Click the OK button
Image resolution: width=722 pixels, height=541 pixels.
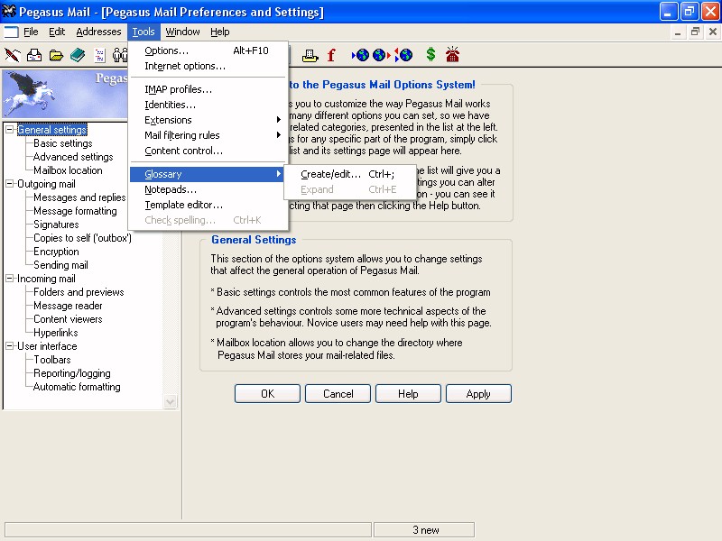267,394
